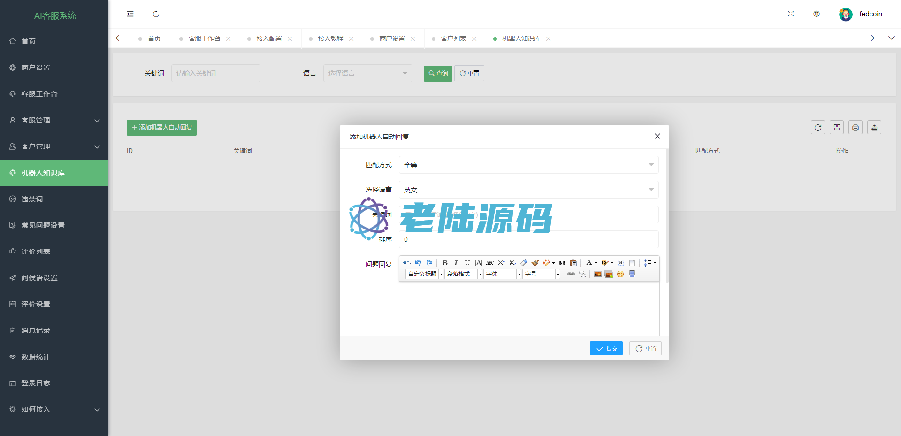Open 违禁词 in the sidebar menu
Screen dimensions: 901x436
32,199
